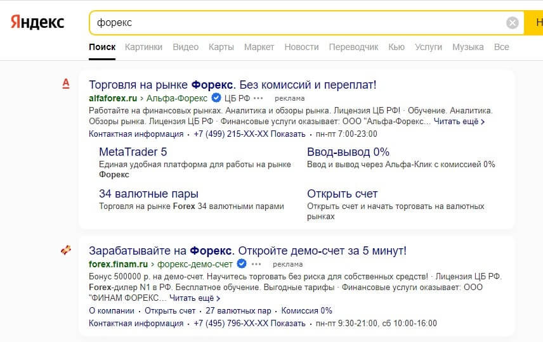Open the Маркет tab
This screenshot has width=543, height=342.
coord(259,47)
